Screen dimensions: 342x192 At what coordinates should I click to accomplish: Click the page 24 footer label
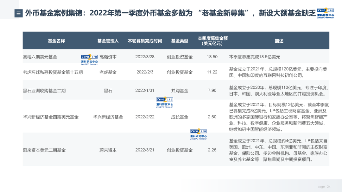324,187
